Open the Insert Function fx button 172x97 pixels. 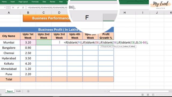23,8
